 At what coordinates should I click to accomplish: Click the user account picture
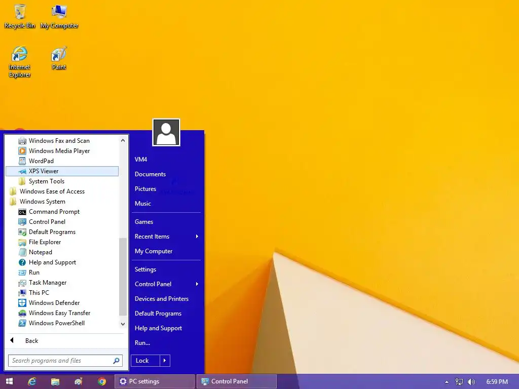point(166,132)
